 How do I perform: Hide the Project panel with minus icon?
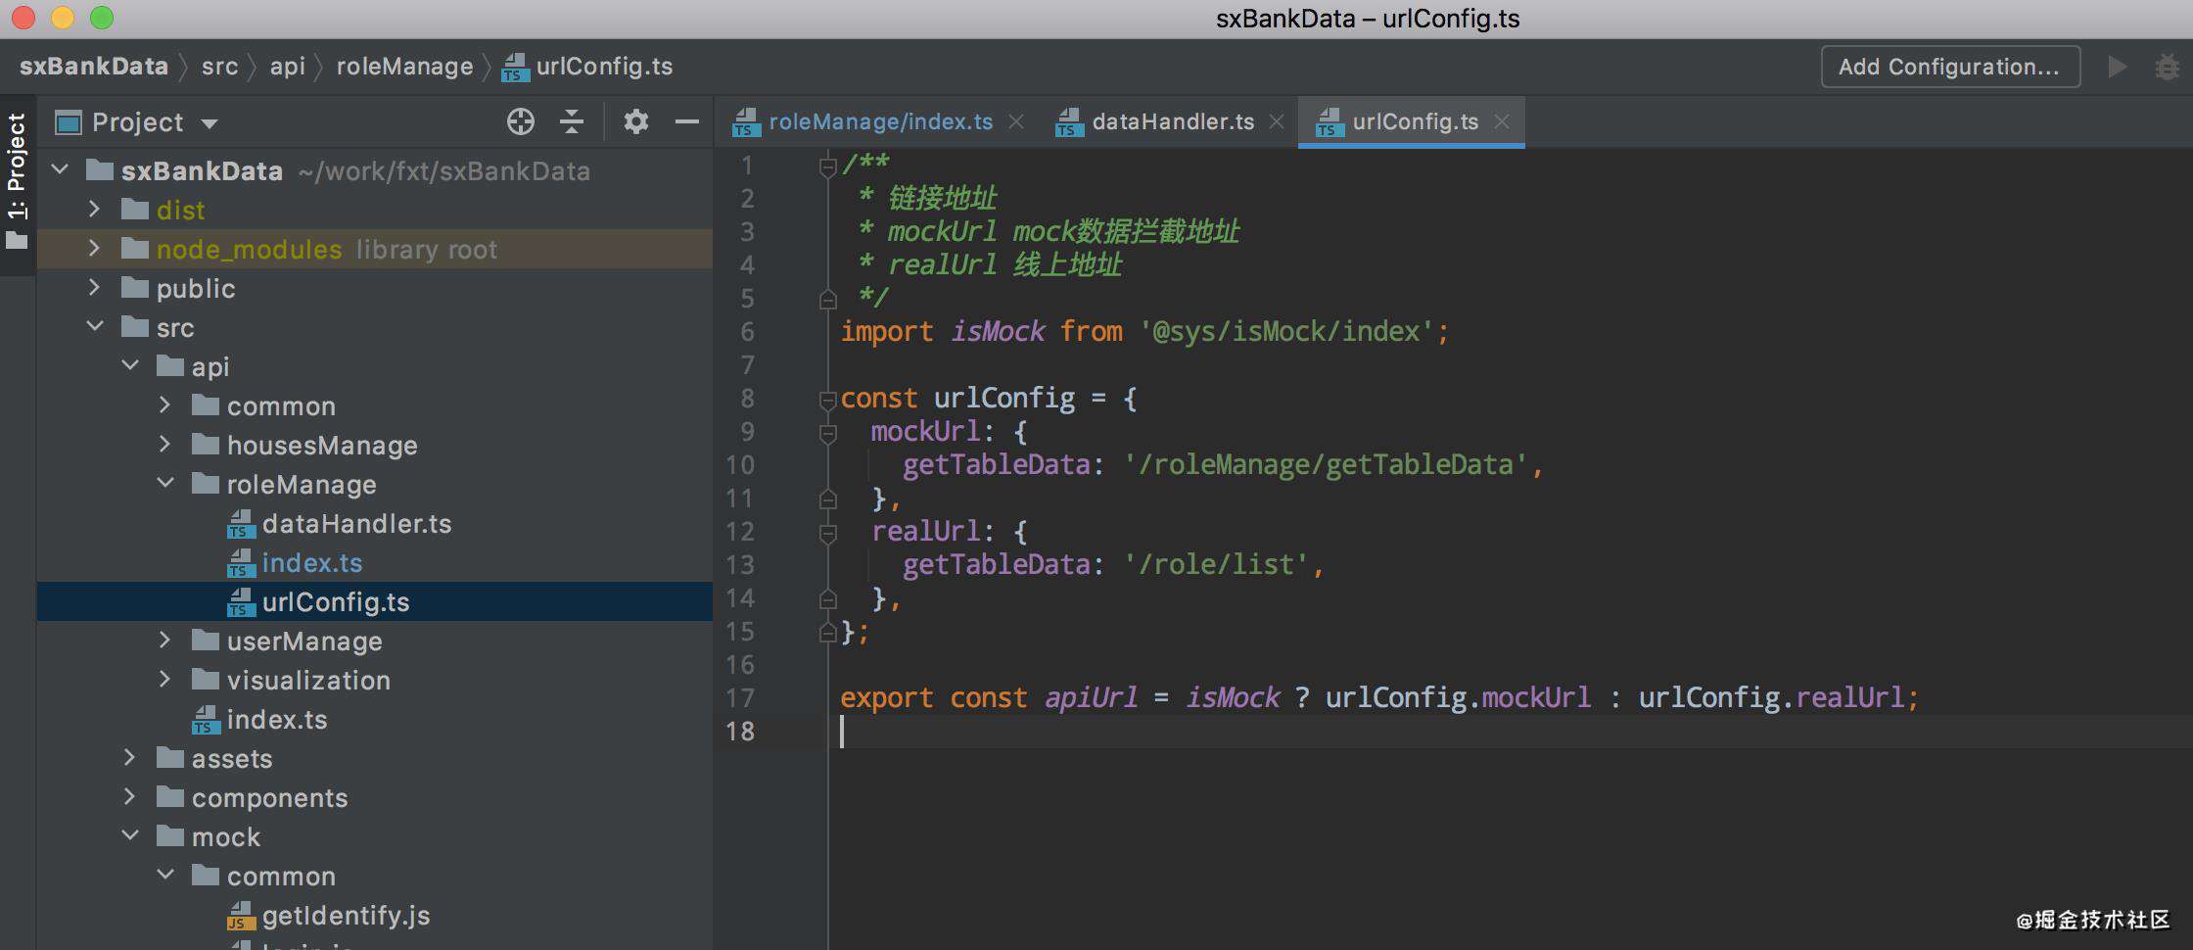tap(687, 121)
